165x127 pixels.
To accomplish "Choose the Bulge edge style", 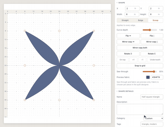I will tap(141, 20).
